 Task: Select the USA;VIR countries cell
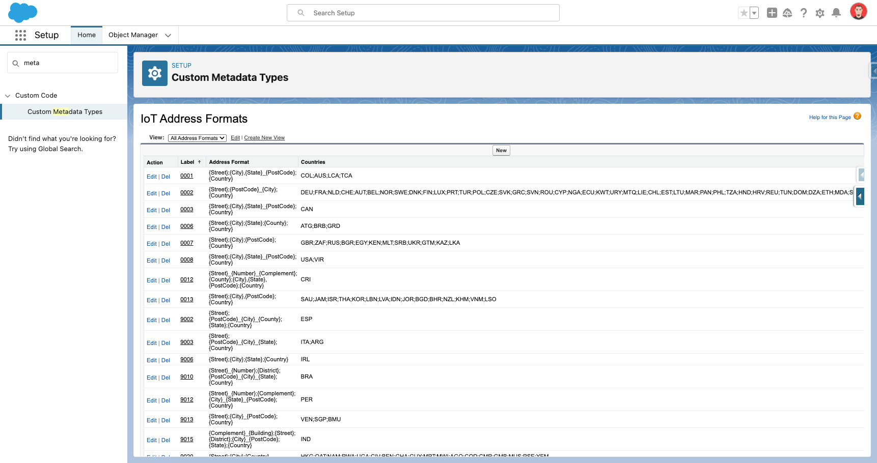[x=312, y=259]
